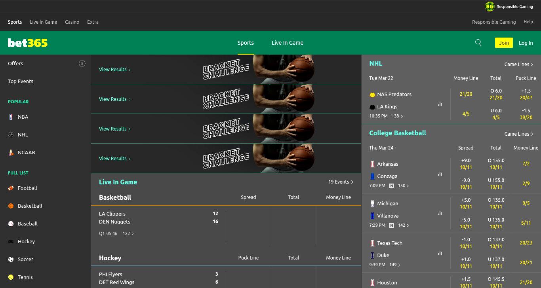Click the Basketball ball icon in sidebar
This screenshot has width=541, height=288.
(11, 206)
